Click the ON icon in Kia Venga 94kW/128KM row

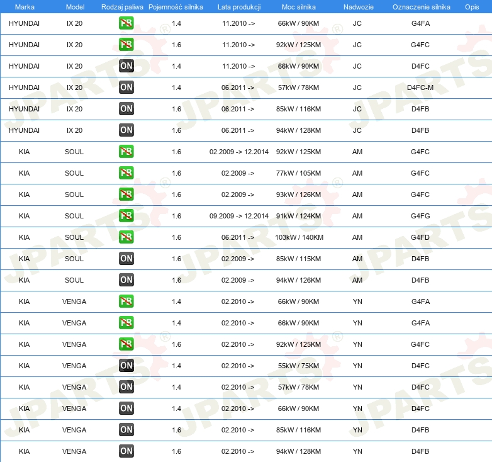tap(126, 451)
